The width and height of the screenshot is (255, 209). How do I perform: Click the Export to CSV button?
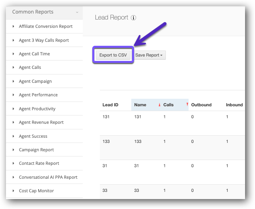coord(113,55)
